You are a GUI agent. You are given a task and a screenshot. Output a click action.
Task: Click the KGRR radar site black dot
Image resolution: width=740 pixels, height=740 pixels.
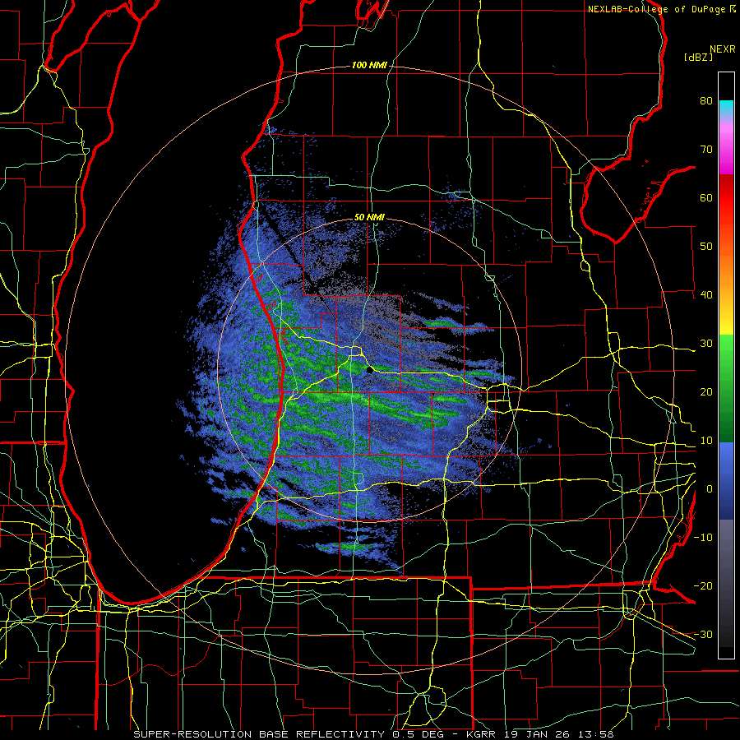(x=369, y=370)
